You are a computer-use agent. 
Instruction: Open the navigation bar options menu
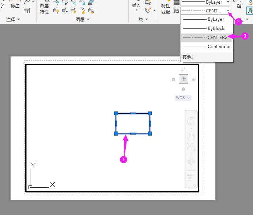[x=195, y=185]
